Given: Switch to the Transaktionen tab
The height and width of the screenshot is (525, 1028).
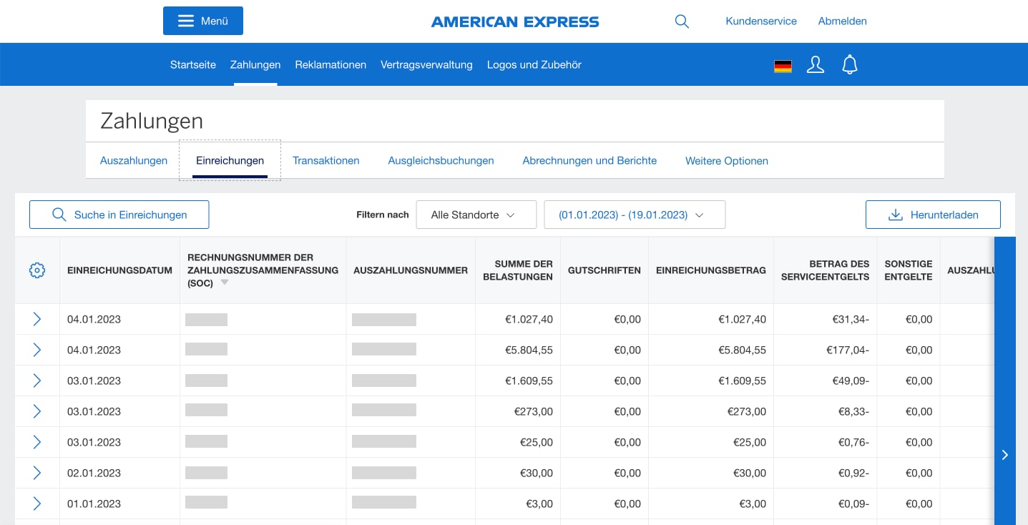Looking at the screenshot, I should click(x=325, y=160).
